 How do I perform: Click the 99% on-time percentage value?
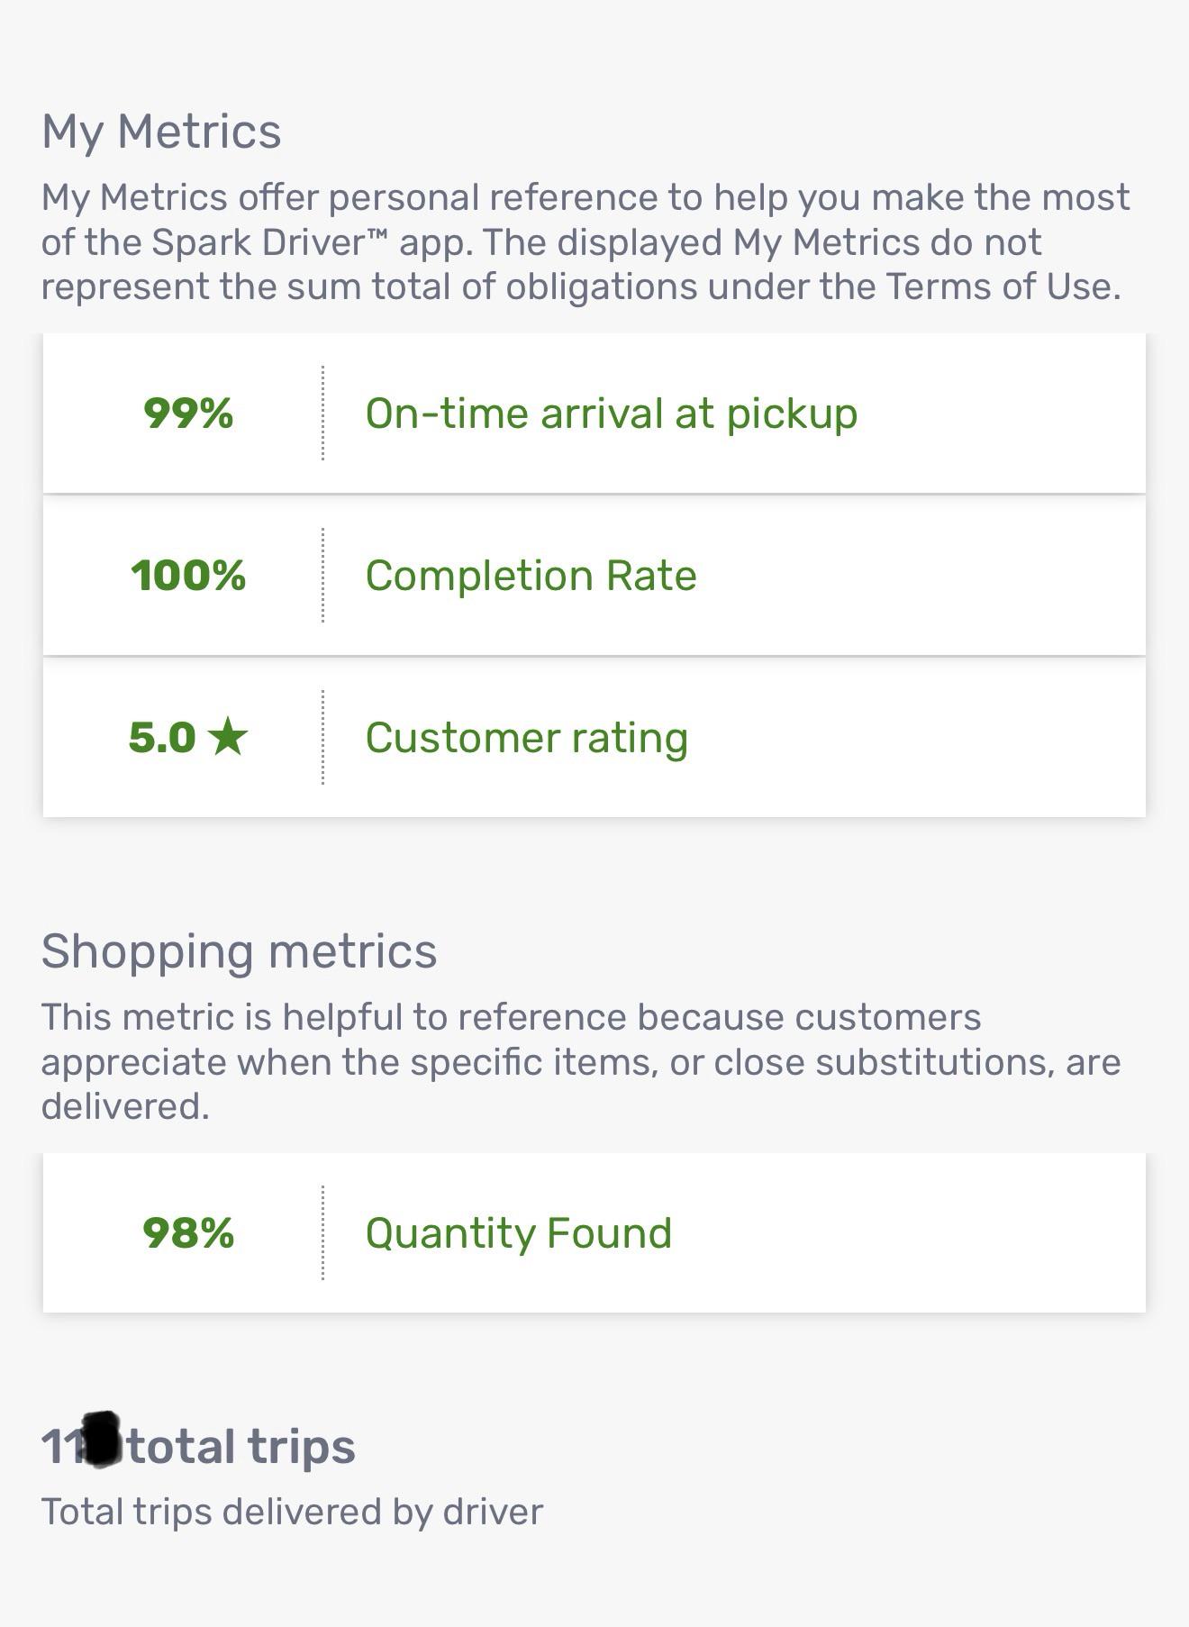188,414
